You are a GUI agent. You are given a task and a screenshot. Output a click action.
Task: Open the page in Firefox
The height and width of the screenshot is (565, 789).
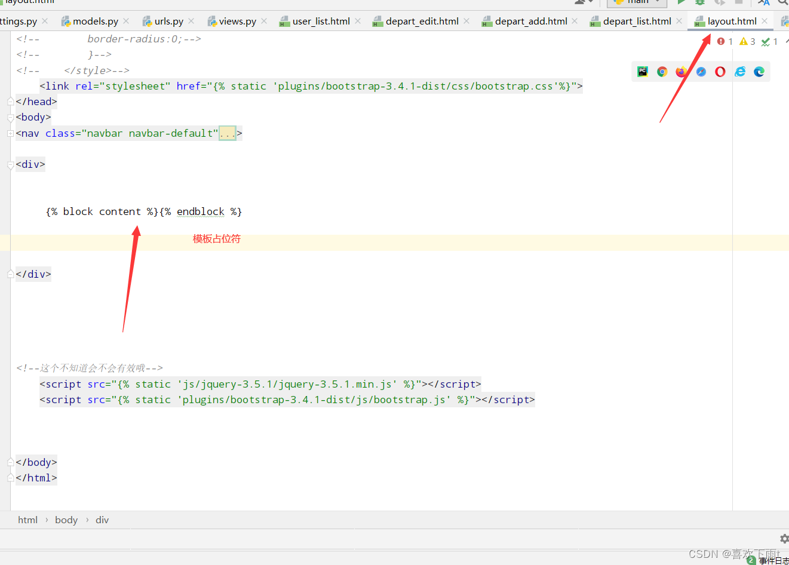tap(681, 72)
